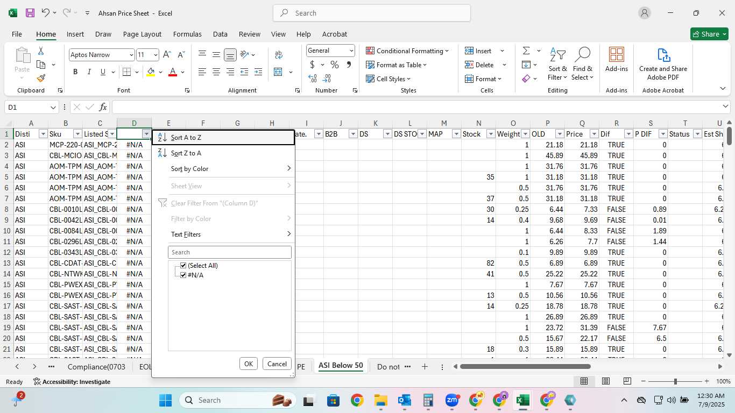
Task: Apply Bold formatting
Action: (75, 72)
